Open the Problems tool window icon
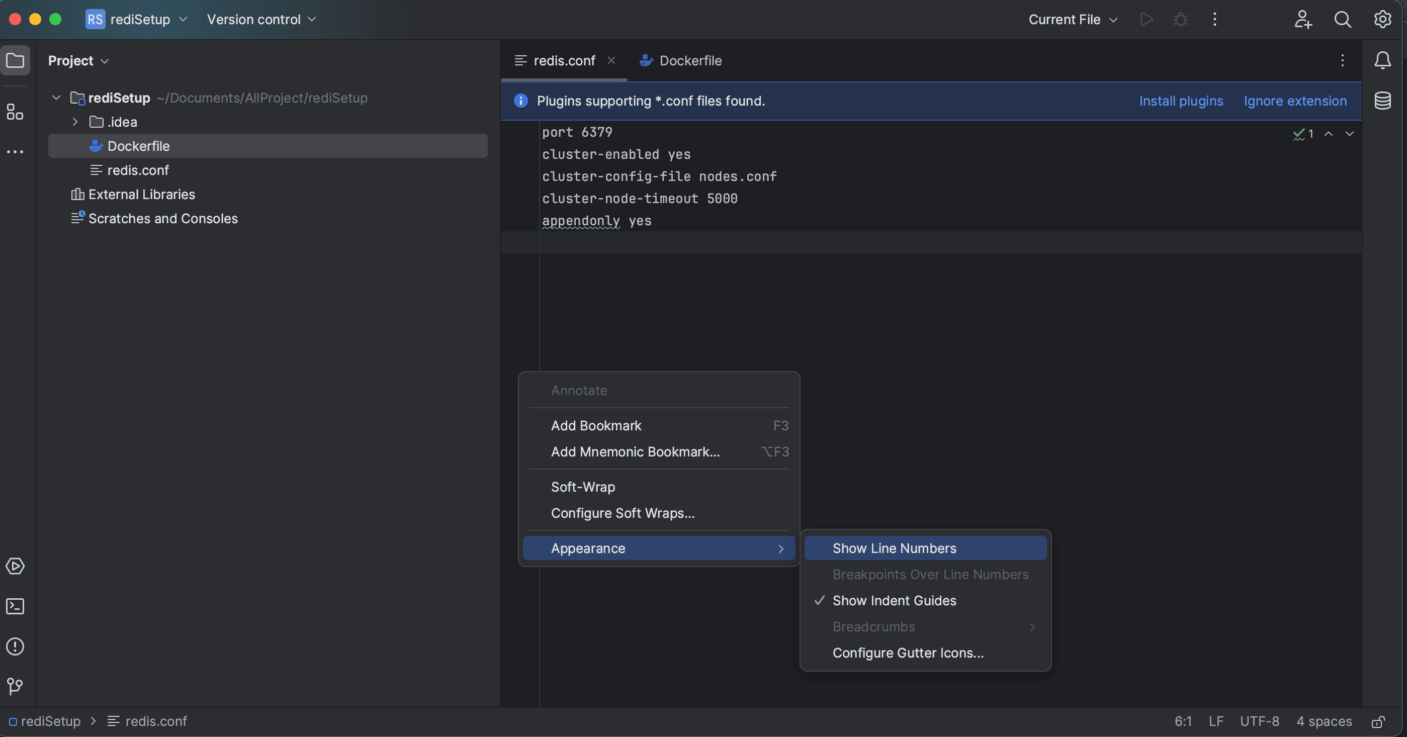Viewport: 1407px width, 737px height. [15, 647]
